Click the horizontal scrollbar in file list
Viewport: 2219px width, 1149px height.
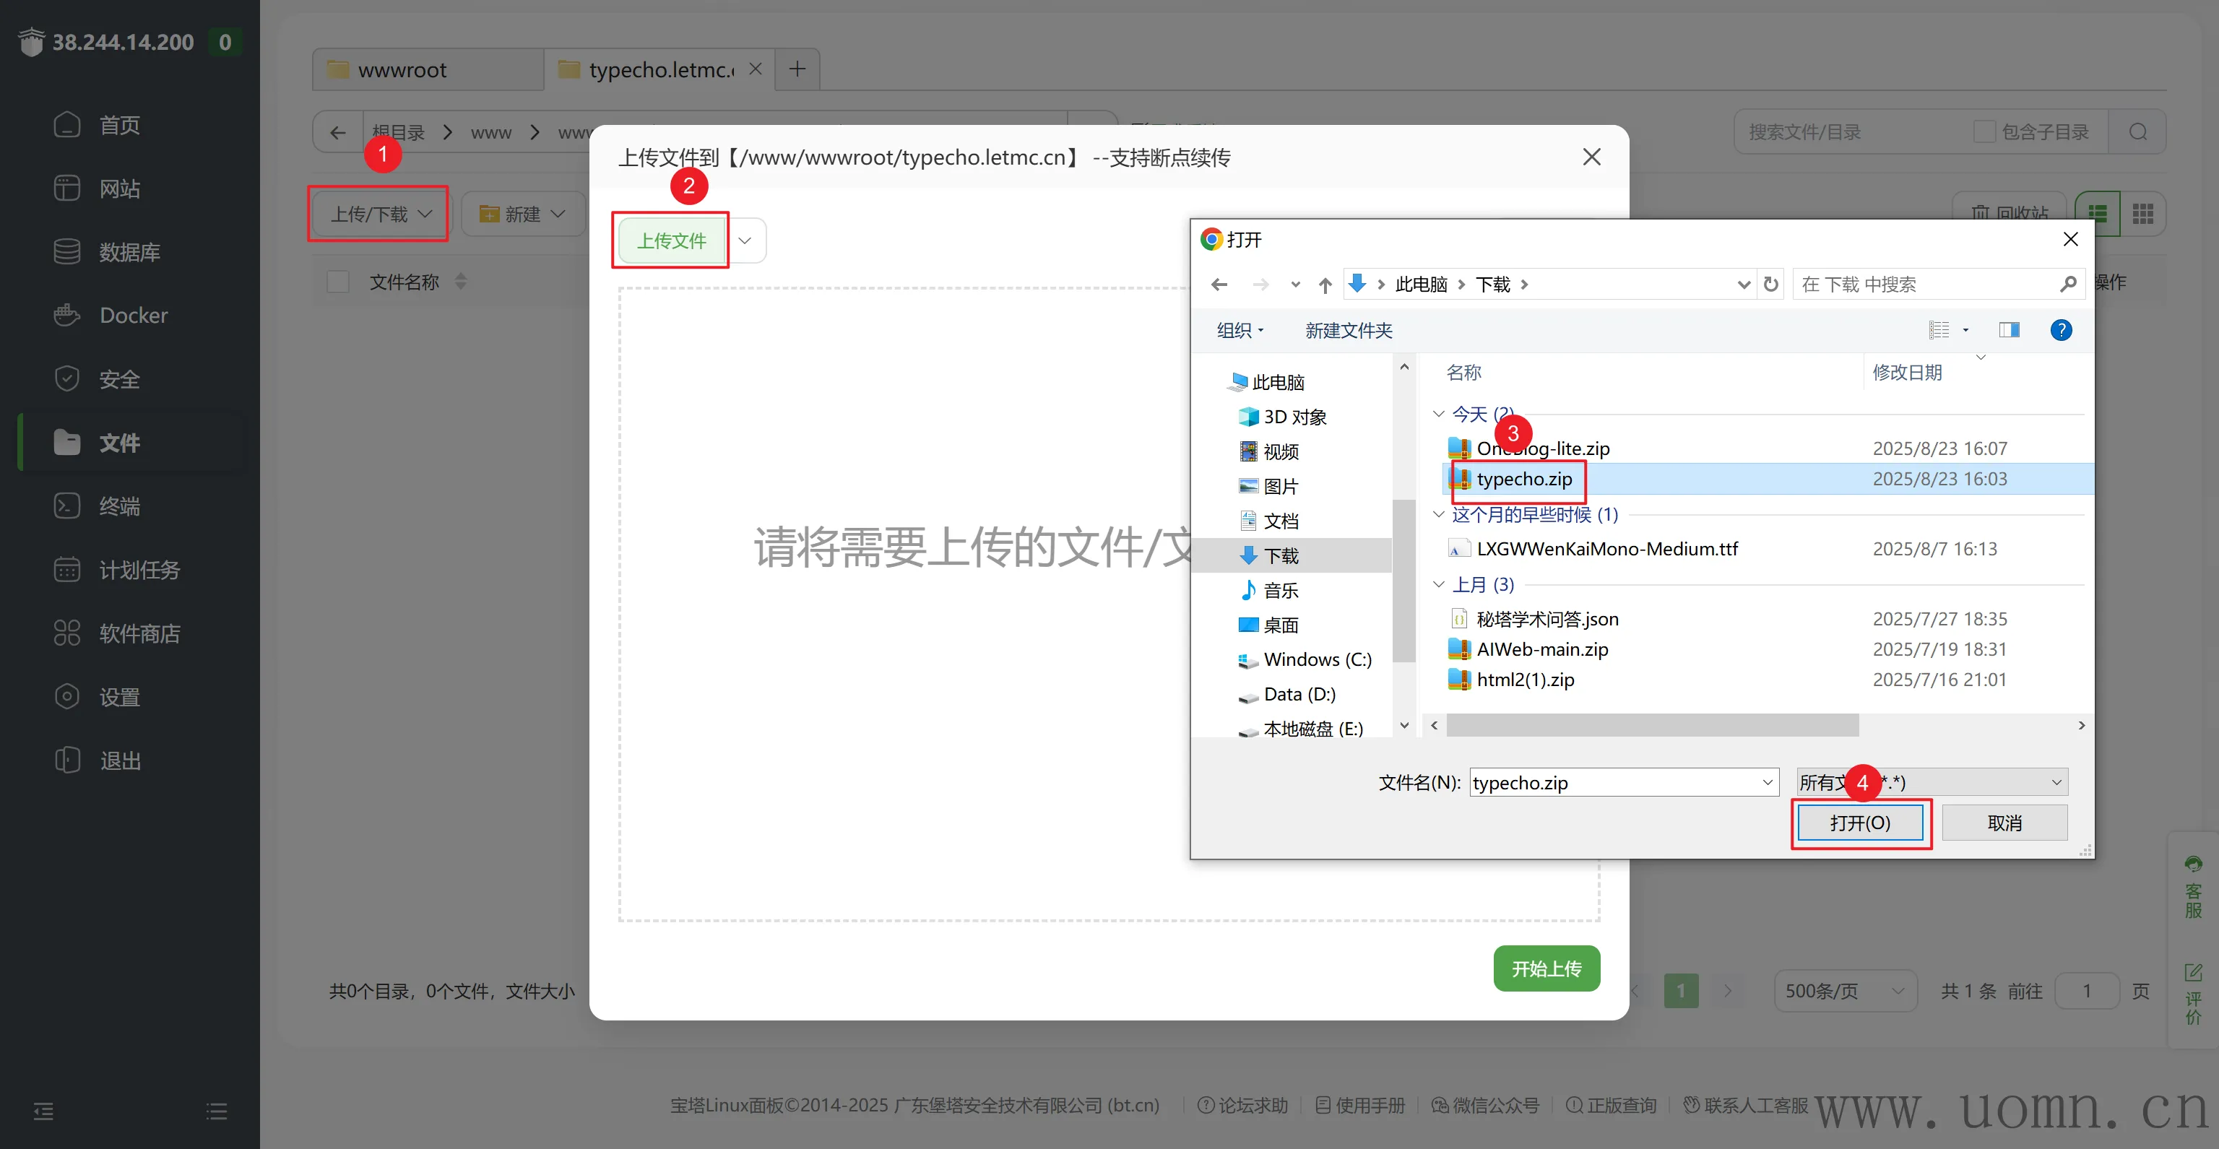pyautogui.click(x=1651, y=725)
